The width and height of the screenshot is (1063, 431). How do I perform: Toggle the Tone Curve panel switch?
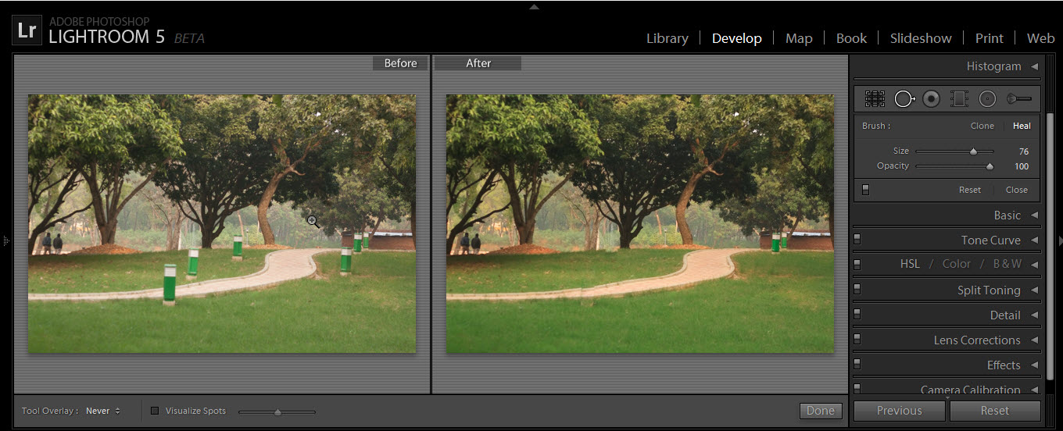(857, 240)
